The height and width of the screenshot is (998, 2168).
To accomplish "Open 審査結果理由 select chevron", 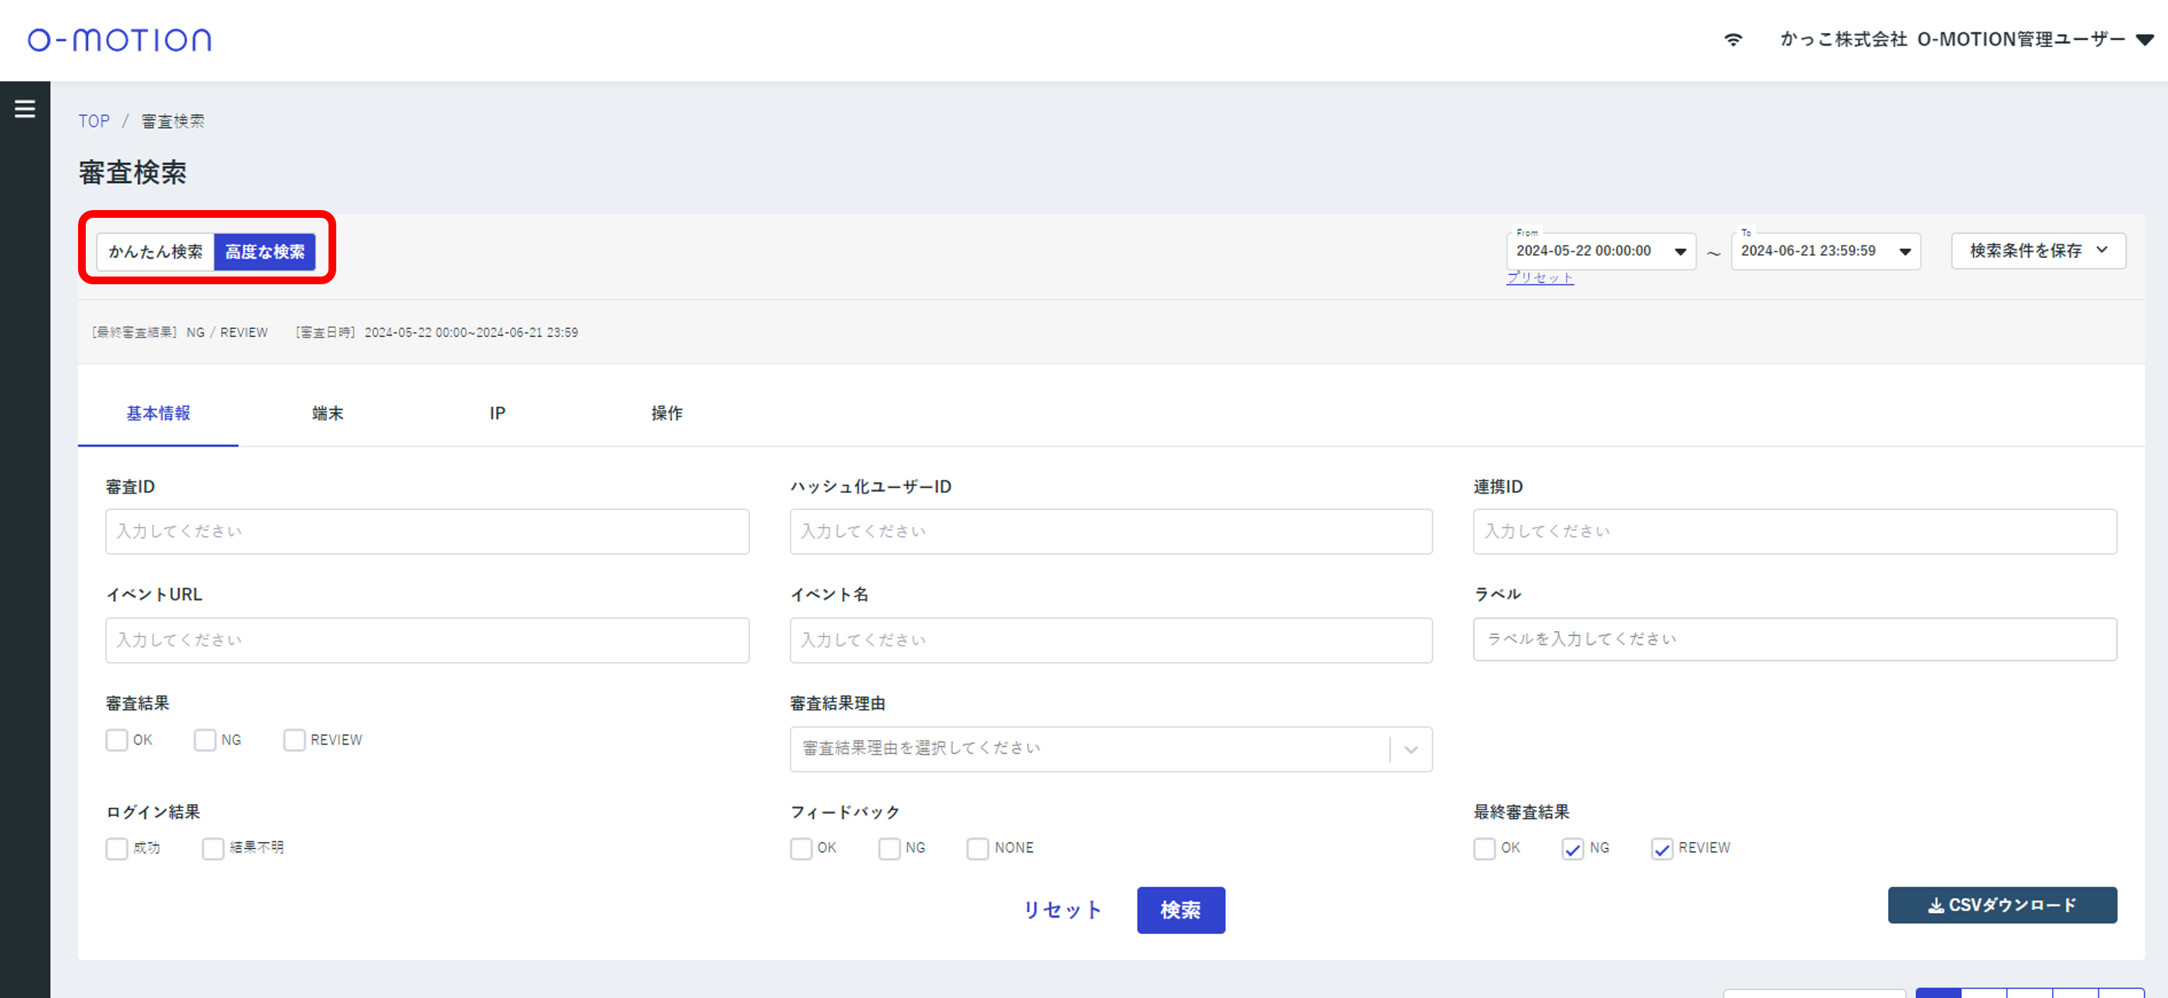I will (1411, 749).
